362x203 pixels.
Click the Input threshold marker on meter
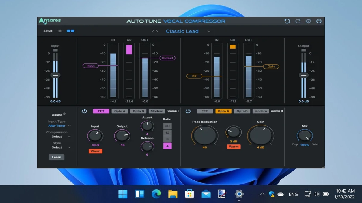[90, 66]
